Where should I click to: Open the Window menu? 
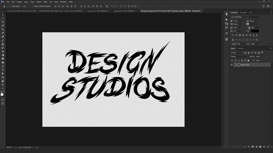[63, 2]
